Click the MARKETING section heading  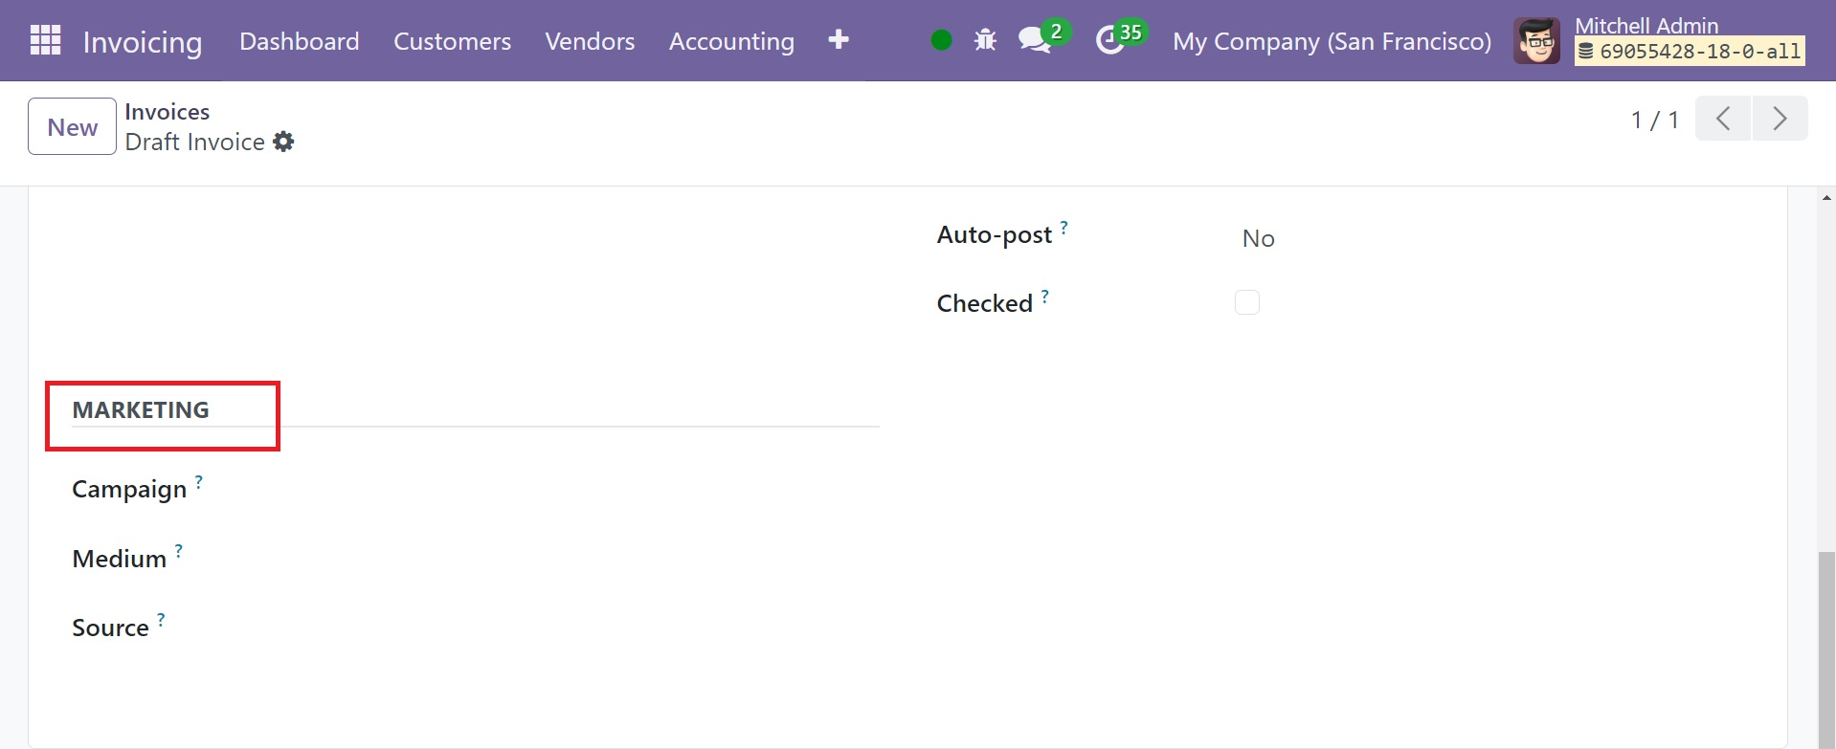(x=141, y=409)
